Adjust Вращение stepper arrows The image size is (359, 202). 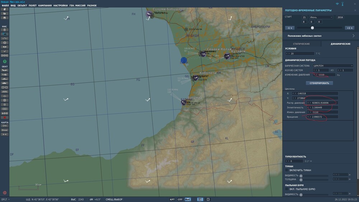309,117
